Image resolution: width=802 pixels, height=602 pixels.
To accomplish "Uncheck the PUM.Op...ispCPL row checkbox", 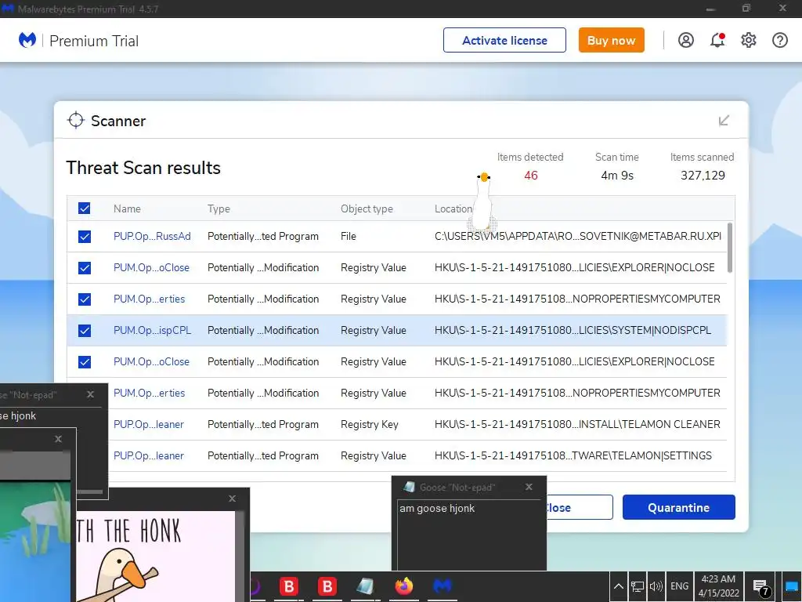I will (85, 331).
